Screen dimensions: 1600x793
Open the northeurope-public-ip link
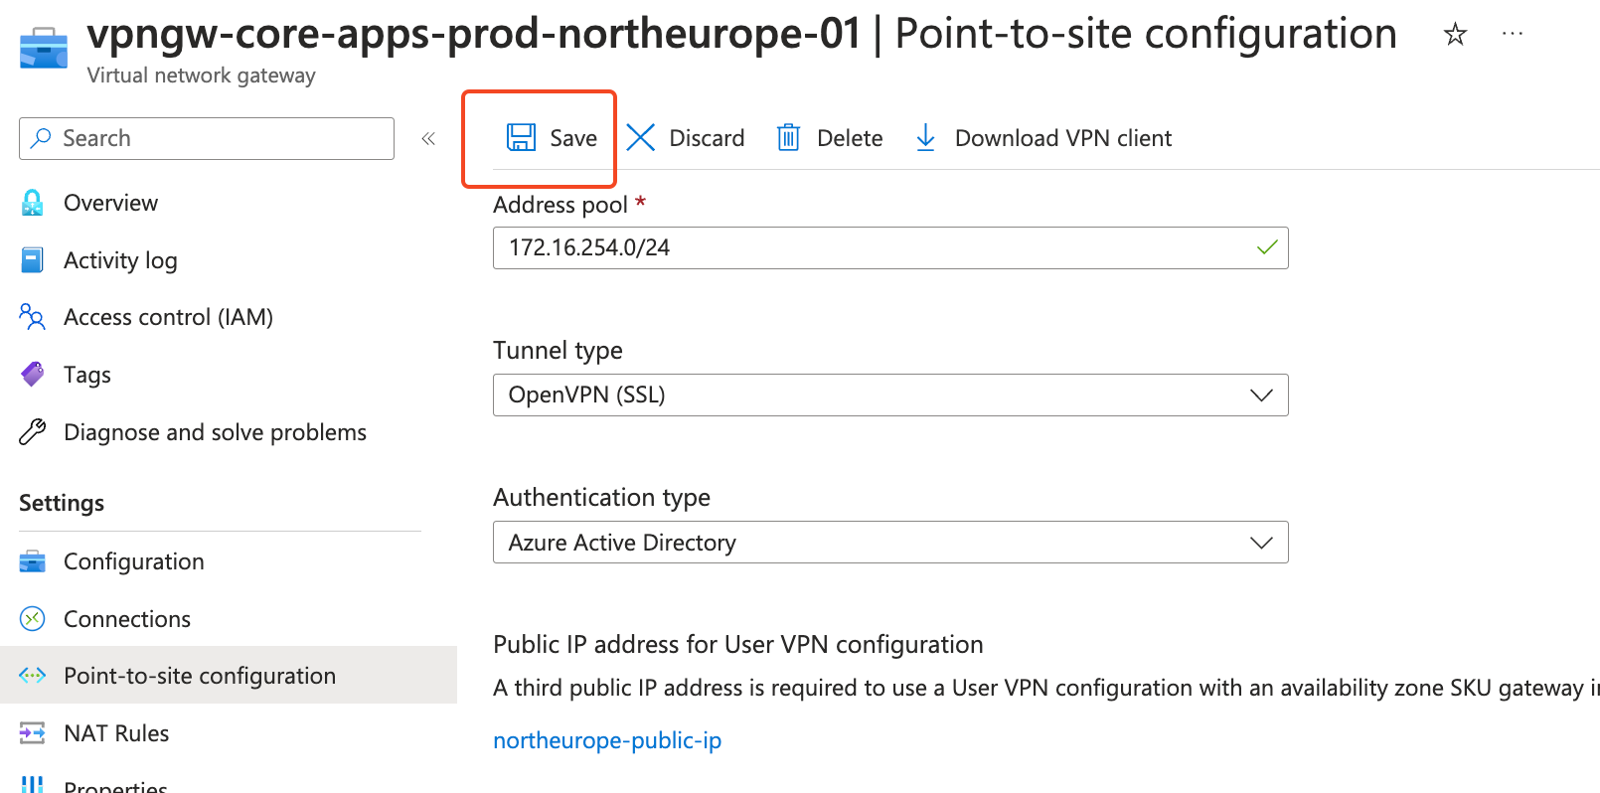point(607,740)
